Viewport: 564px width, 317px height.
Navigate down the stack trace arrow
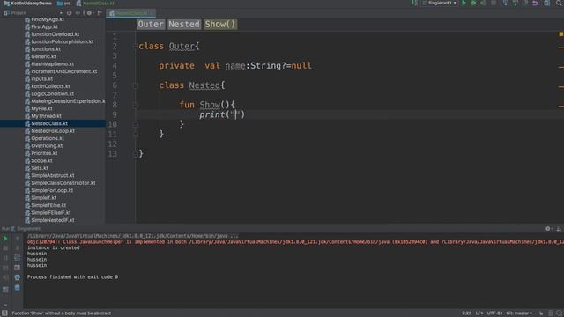coord(17,248)
